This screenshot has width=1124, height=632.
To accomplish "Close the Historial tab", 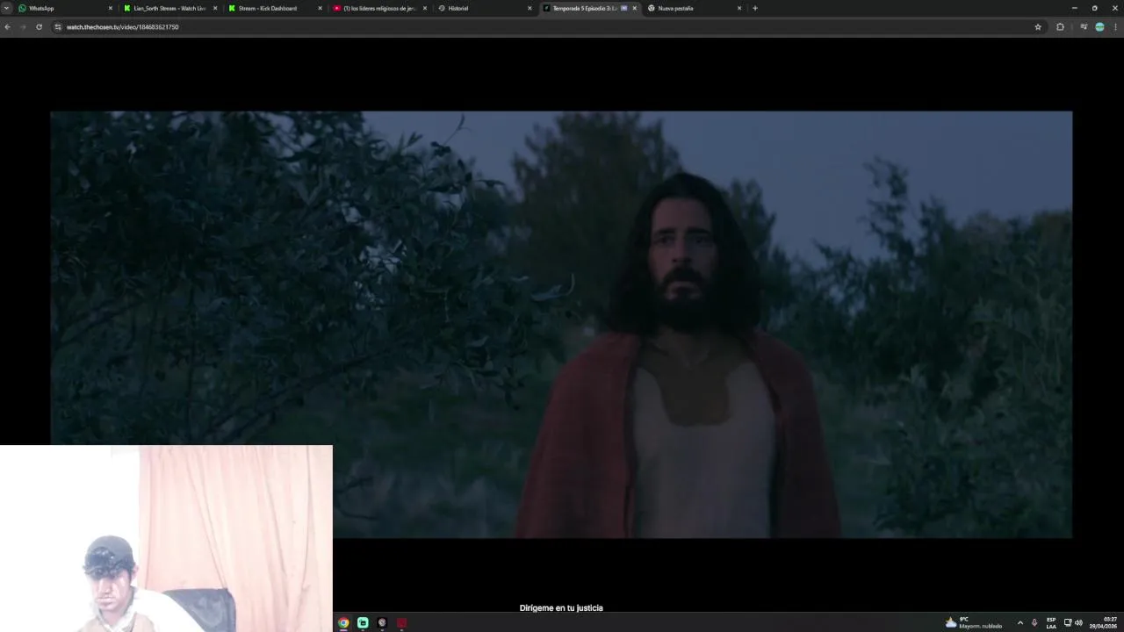I will pos(530,8).
